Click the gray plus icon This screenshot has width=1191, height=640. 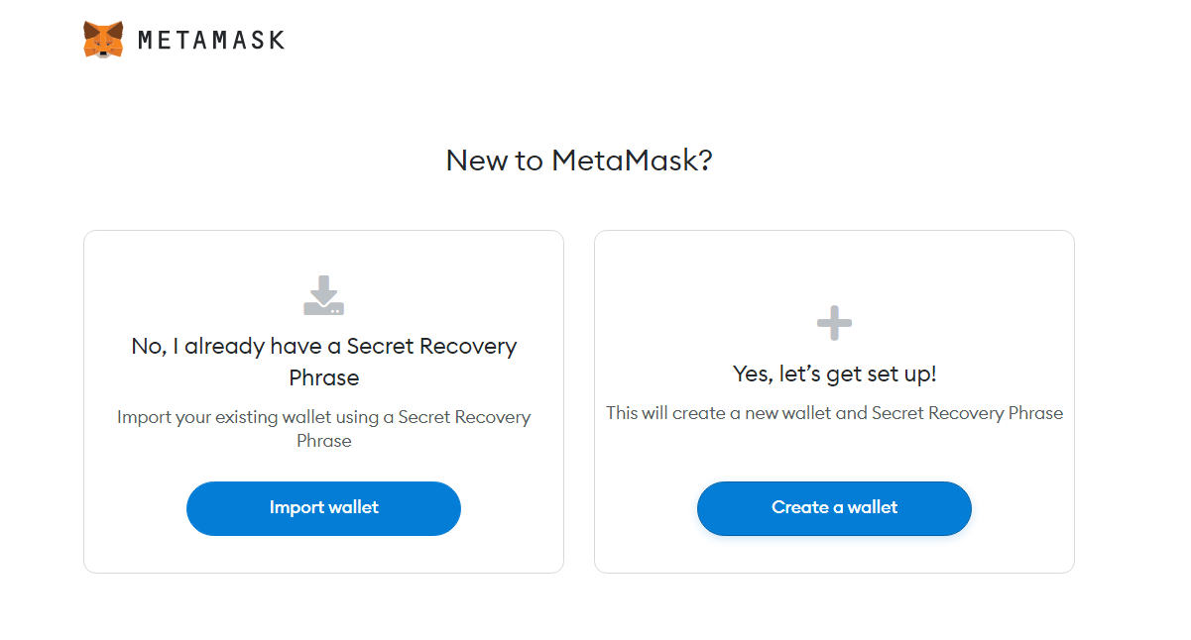(x=834, y=323)
